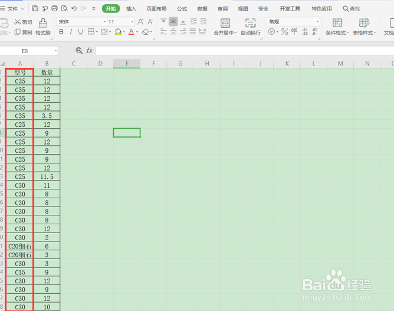The image size is (394, 311).
Task: Open Print Preview icon
Action: click(64, 8)
